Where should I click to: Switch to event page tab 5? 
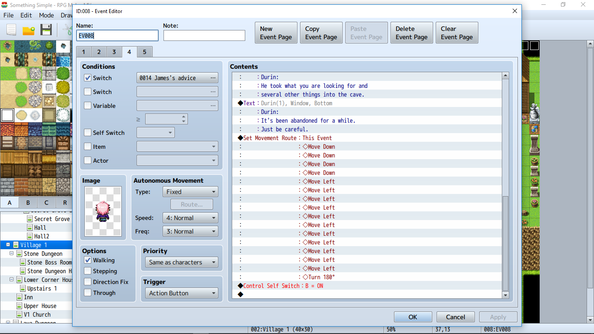pyautogui.click(x=144, y=52)
